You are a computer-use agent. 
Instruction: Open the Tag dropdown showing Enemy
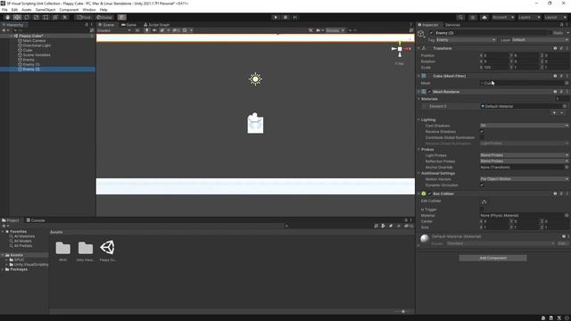tap(466, 39)
